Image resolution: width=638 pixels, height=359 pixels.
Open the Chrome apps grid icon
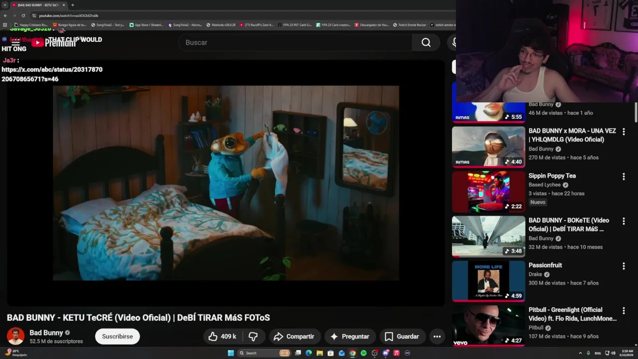pos(5,24)
